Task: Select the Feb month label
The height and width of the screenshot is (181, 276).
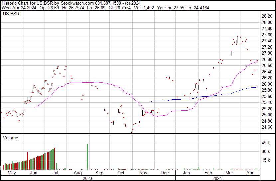Action: pyautogui.click(x=208, y=173)
